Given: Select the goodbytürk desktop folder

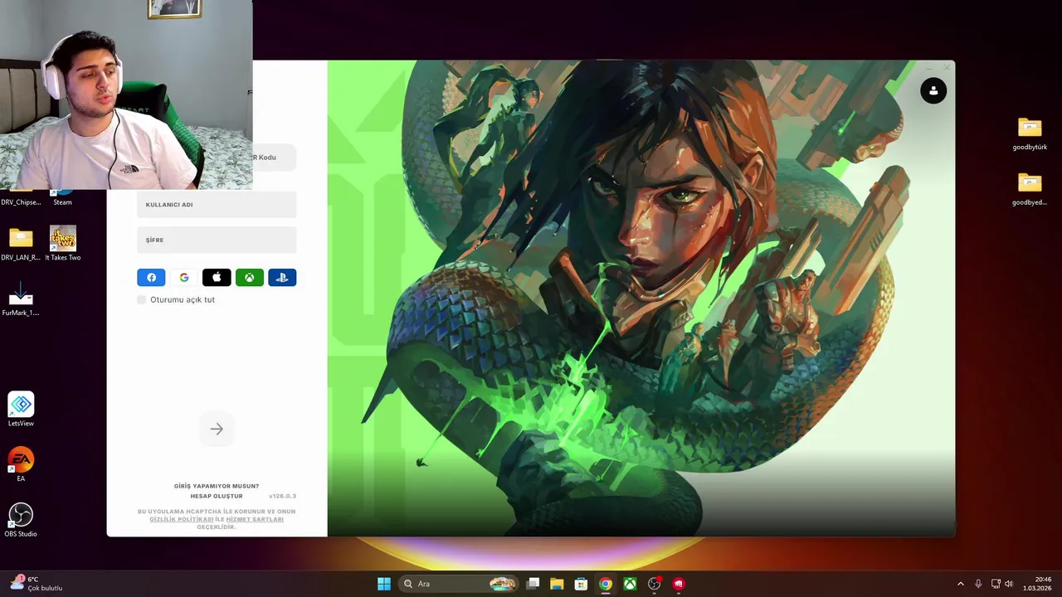Looking at the screenshot, I should coord(1030,133).
